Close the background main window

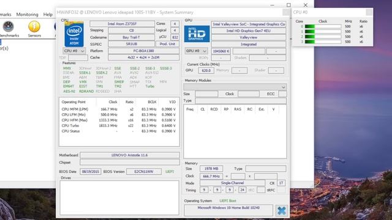coord(306,5)
